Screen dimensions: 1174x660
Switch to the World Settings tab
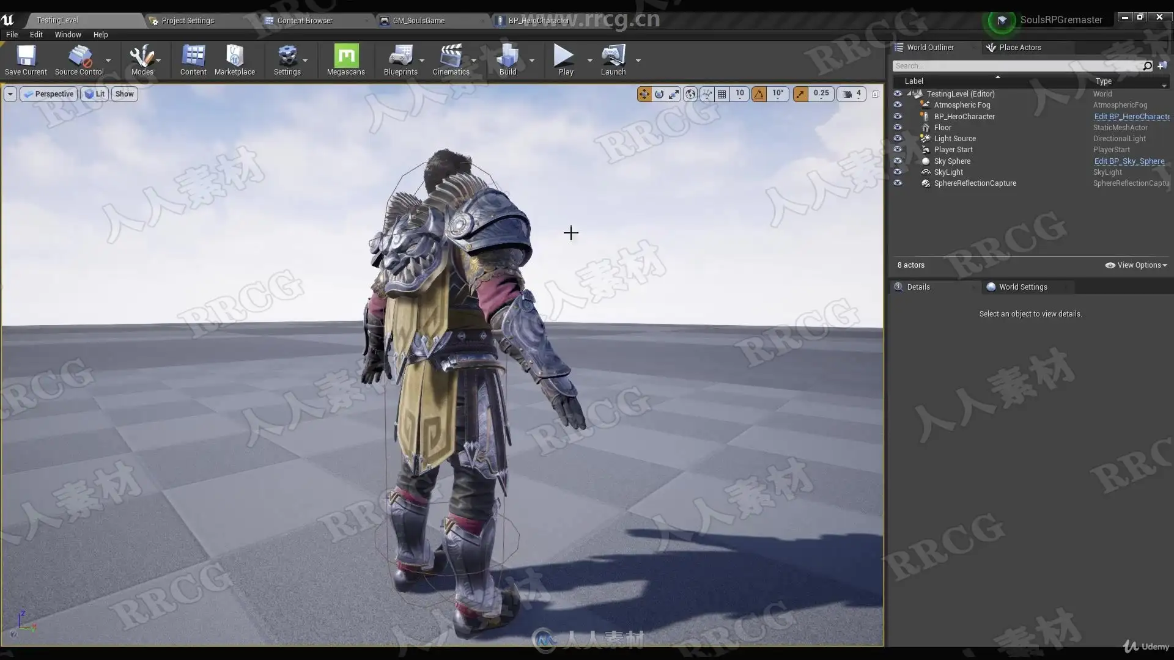coord(1022,287)
